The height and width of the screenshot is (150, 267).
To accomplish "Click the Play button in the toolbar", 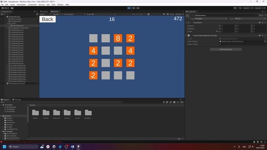I will point(129,8).
